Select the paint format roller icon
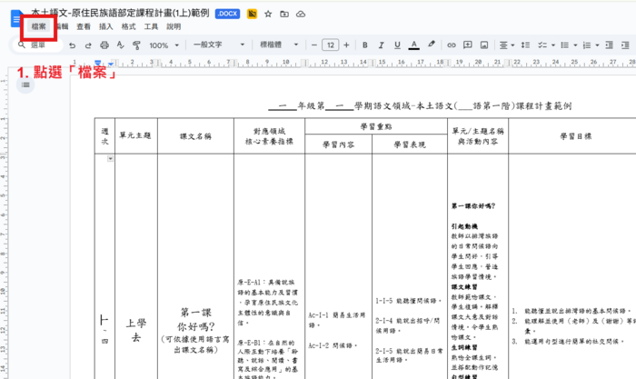 tap(135, 45)
